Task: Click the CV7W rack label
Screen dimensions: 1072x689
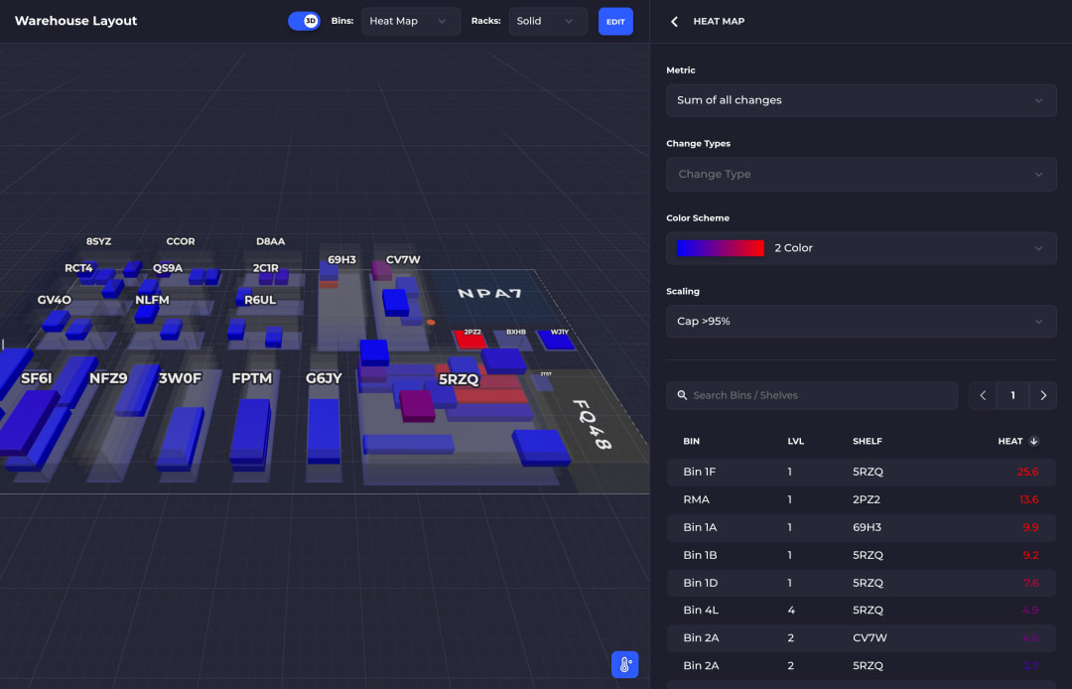Action: (403, 260)
